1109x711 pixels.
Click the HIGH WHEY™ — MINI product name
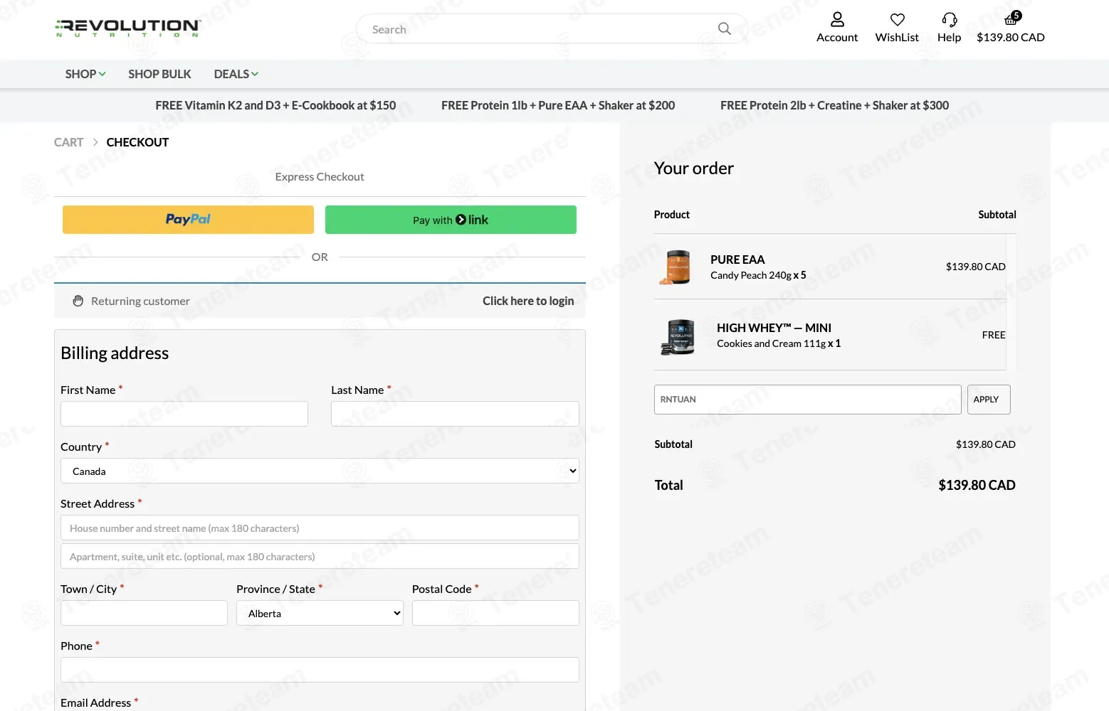point(774,328)
